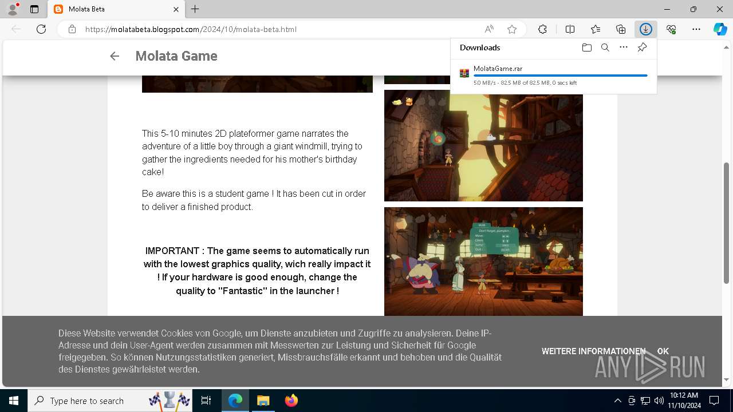Screen dimensions: 733x412
Task: Launch Firefox from taskbar
Action: [x=291, y=401]
